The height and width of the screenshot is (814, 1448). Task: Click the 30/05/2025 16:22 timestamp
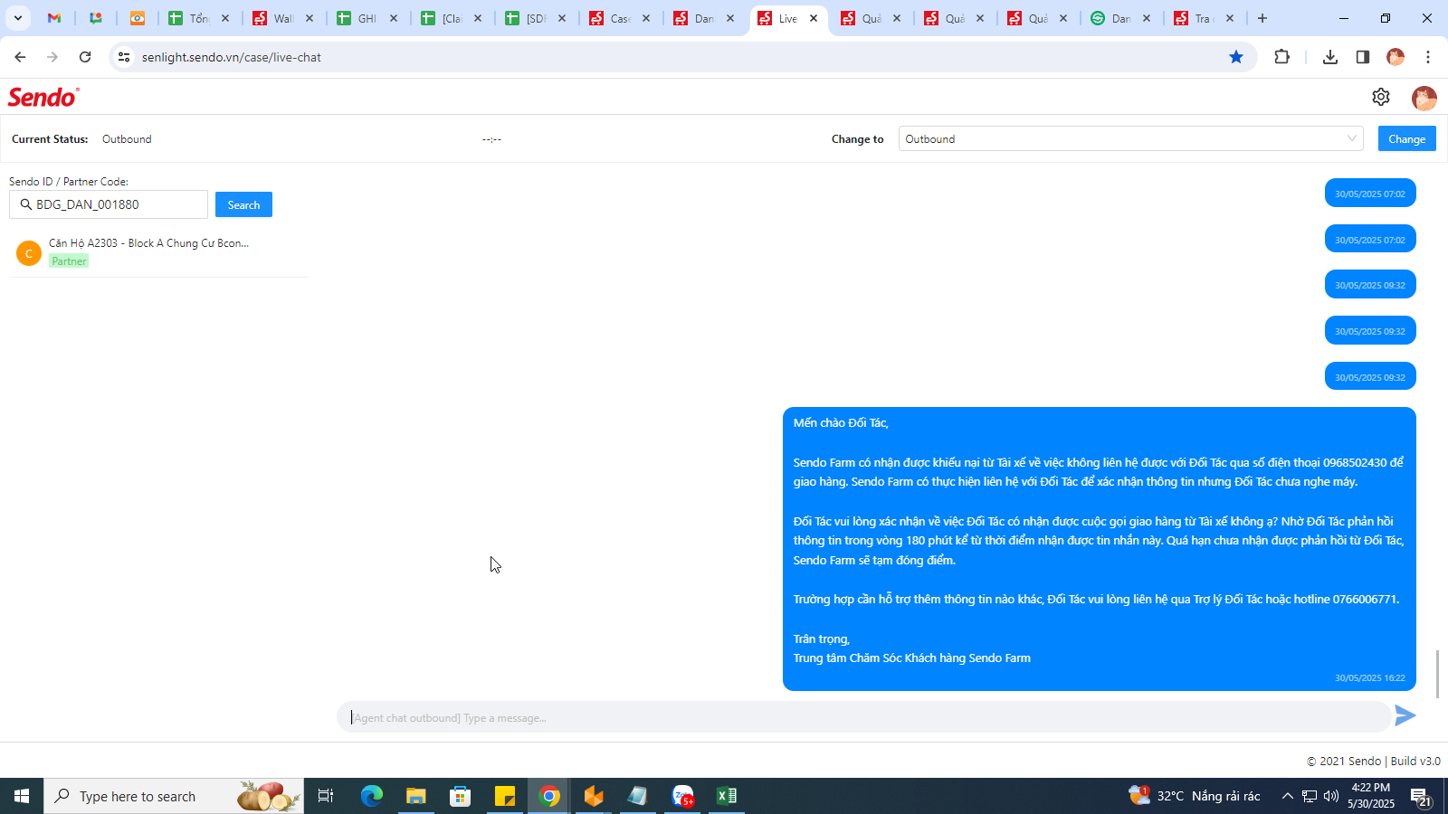1370,677
